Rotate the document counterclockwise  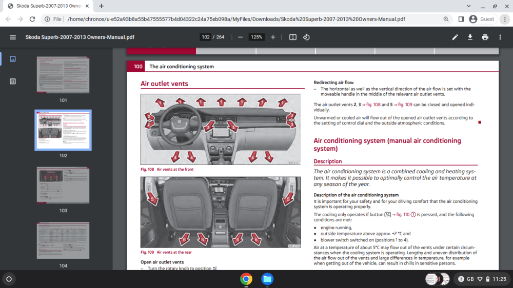tap(306, 37)
